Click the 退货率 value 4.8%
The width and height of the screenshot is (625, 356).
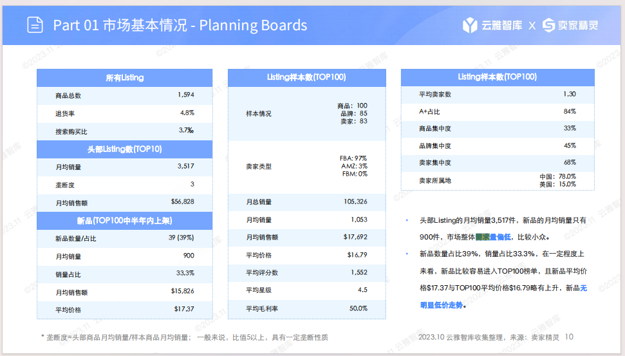click(187, 113)
